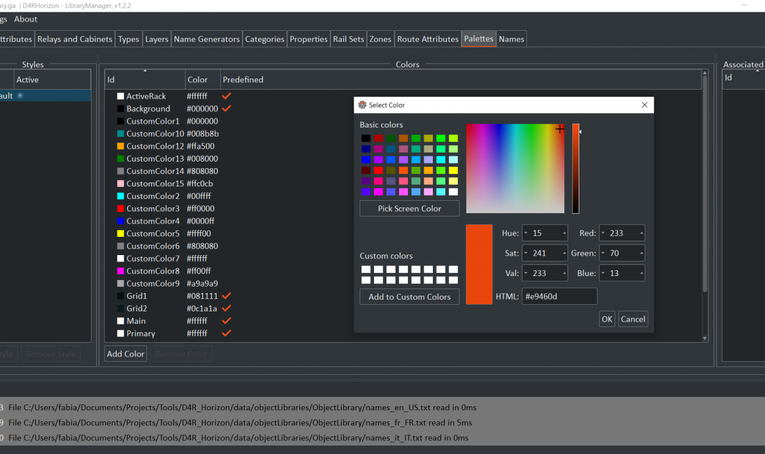Click the CustomColor12 orange color icon
Viewport: 765px width, 454px height.
click(x=120, y=147)
